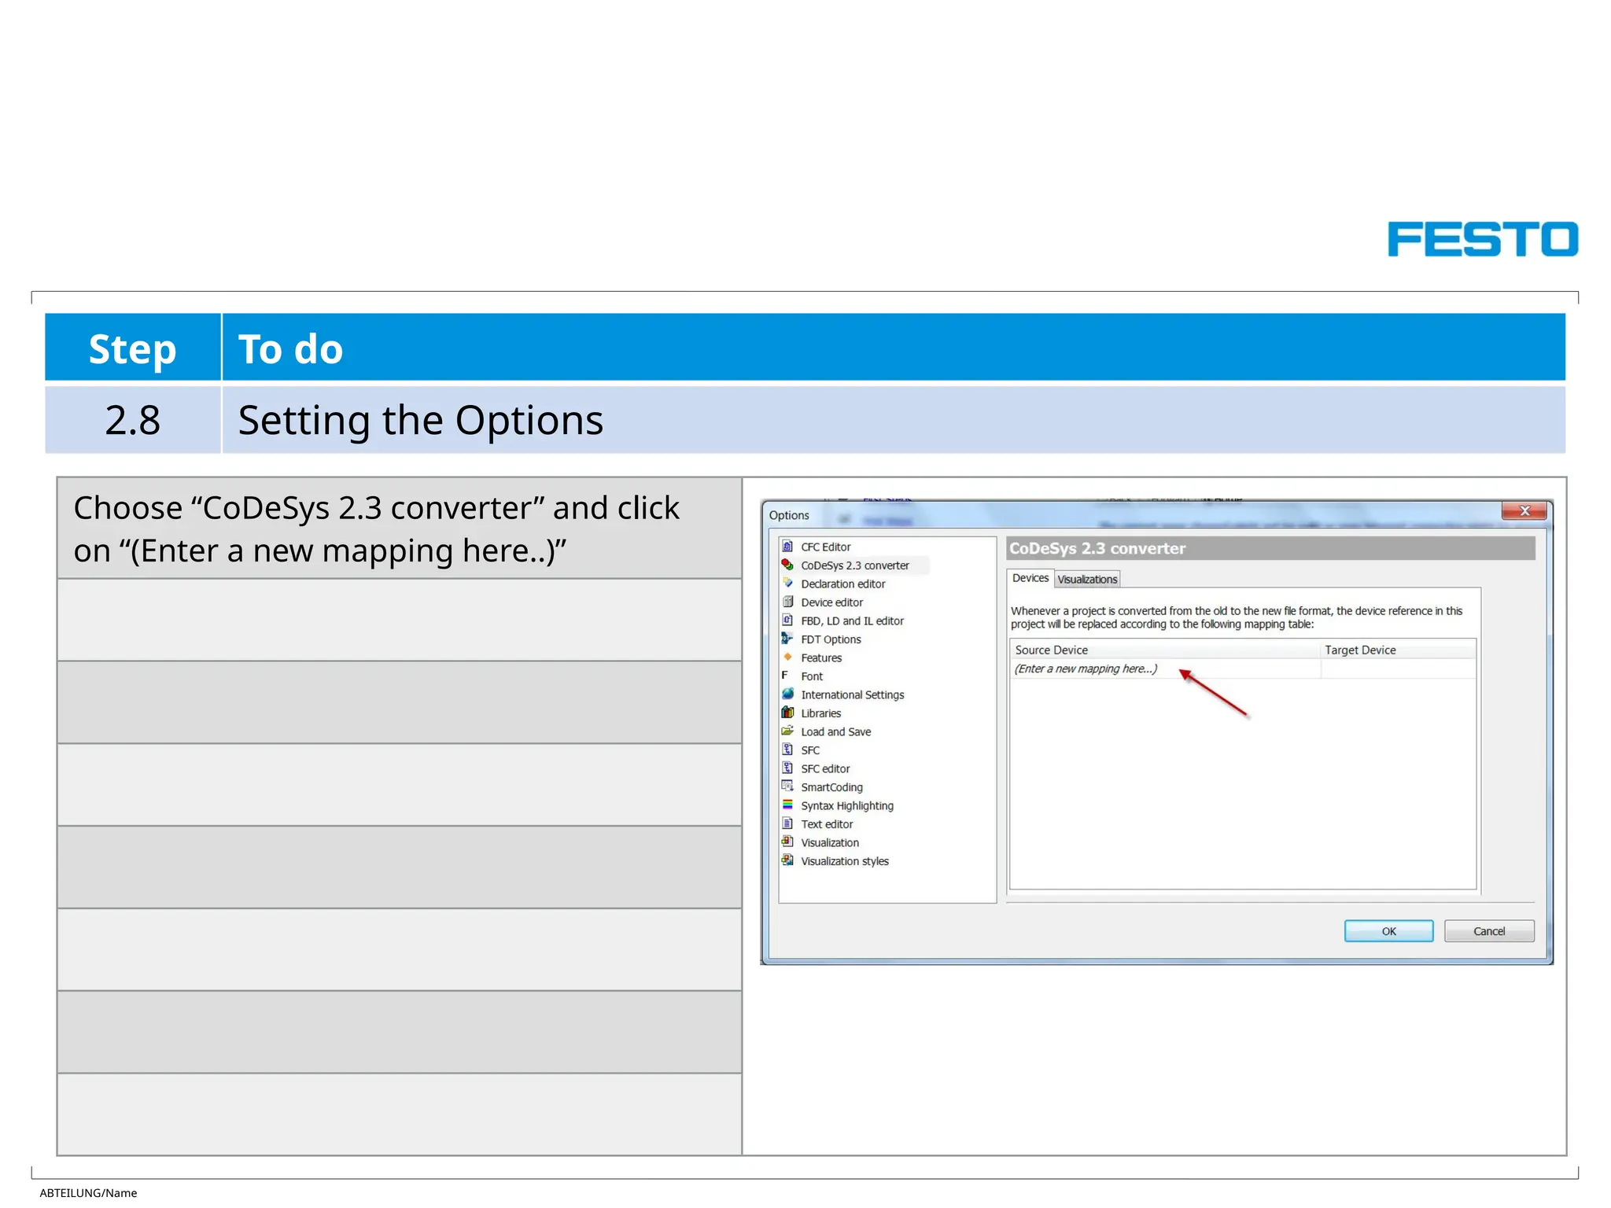
Task: Click "(Enter a new mapping here...)" cell
Action: click(1164, 668)
